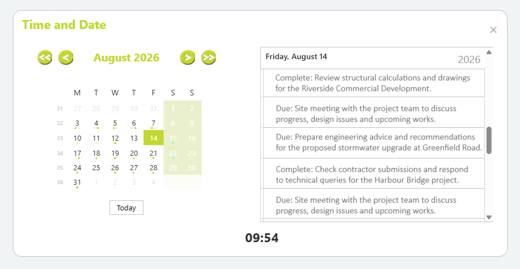
Task: Select Wednesday August 26 date
Action: click(x=115, y=167)
